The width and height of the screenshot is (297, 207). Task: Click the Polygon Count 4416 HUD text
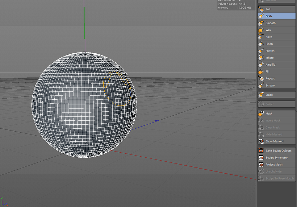(232, 4)
